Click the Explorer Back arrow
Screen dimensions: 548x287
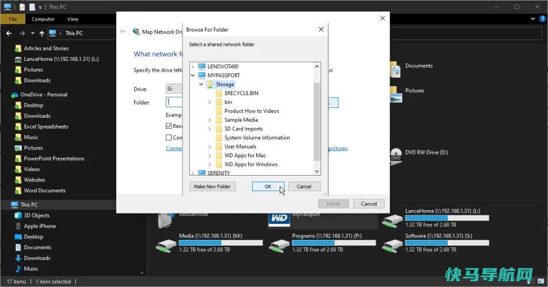[9, 33]
